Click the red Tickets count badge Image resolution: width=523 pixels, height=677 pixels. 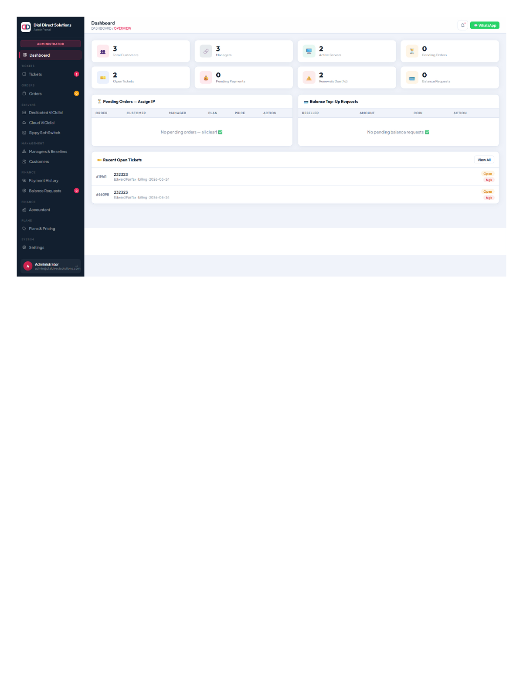pos(76,74)
